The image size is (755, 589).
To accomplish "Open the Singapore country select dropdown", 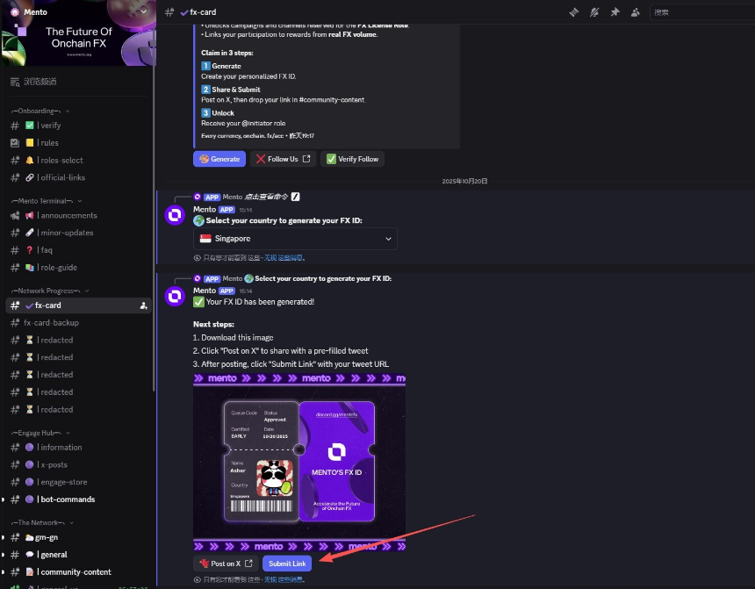I will point(295,239).
